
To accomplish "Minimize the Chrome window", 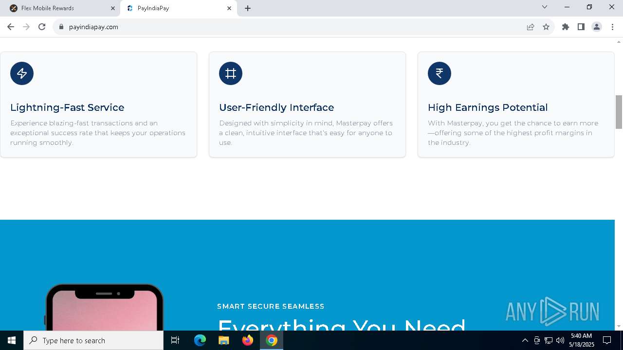I will 567,7.
